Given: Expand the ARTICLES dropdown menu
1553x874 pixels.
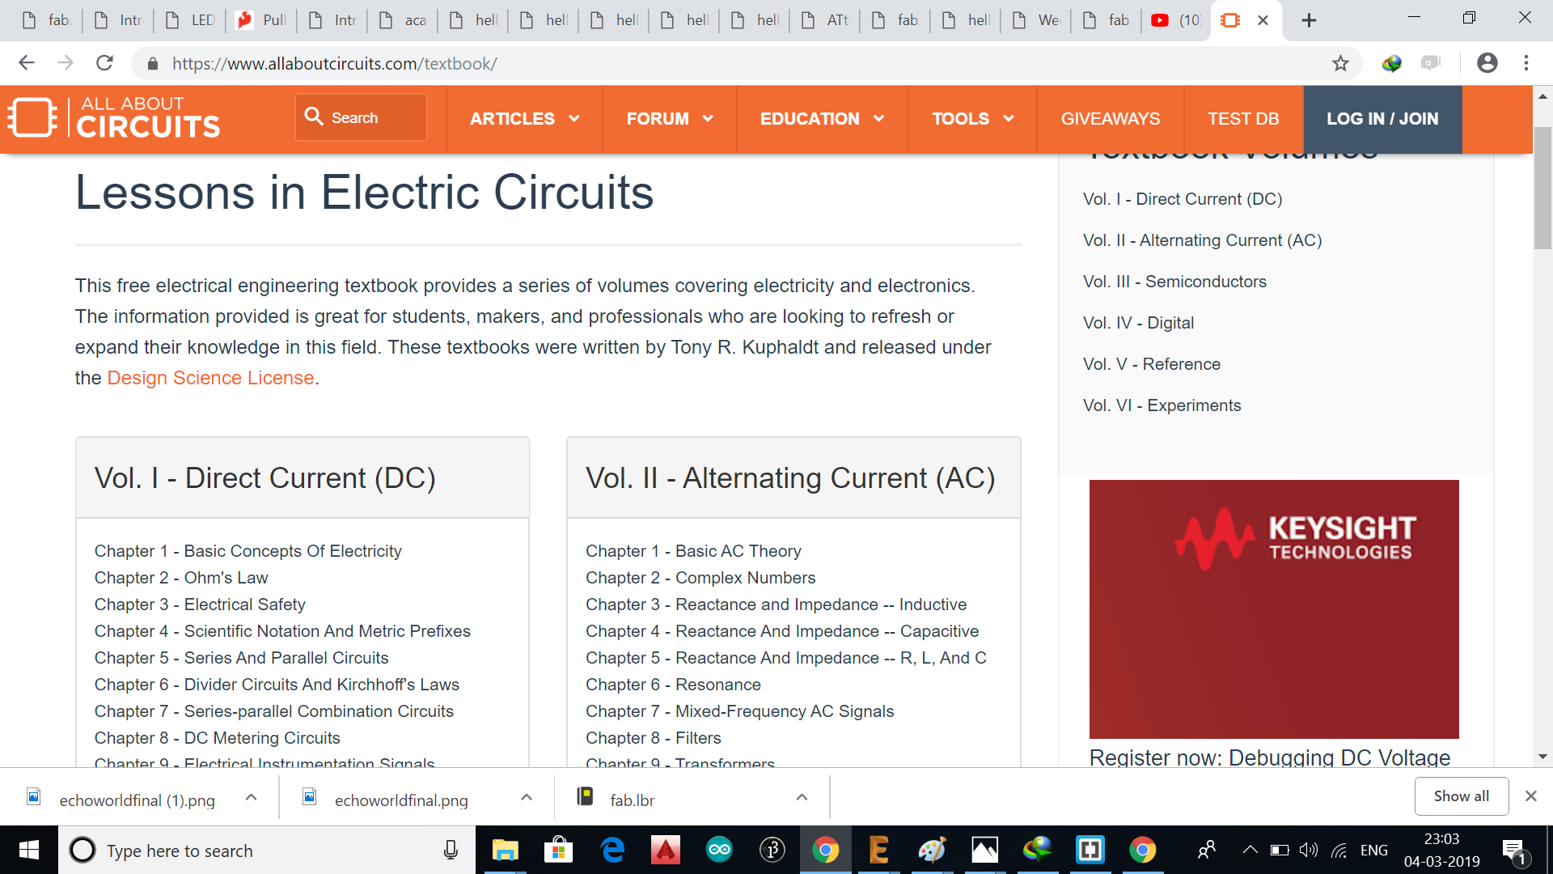Looking at the screenshot, I should 523,119.
